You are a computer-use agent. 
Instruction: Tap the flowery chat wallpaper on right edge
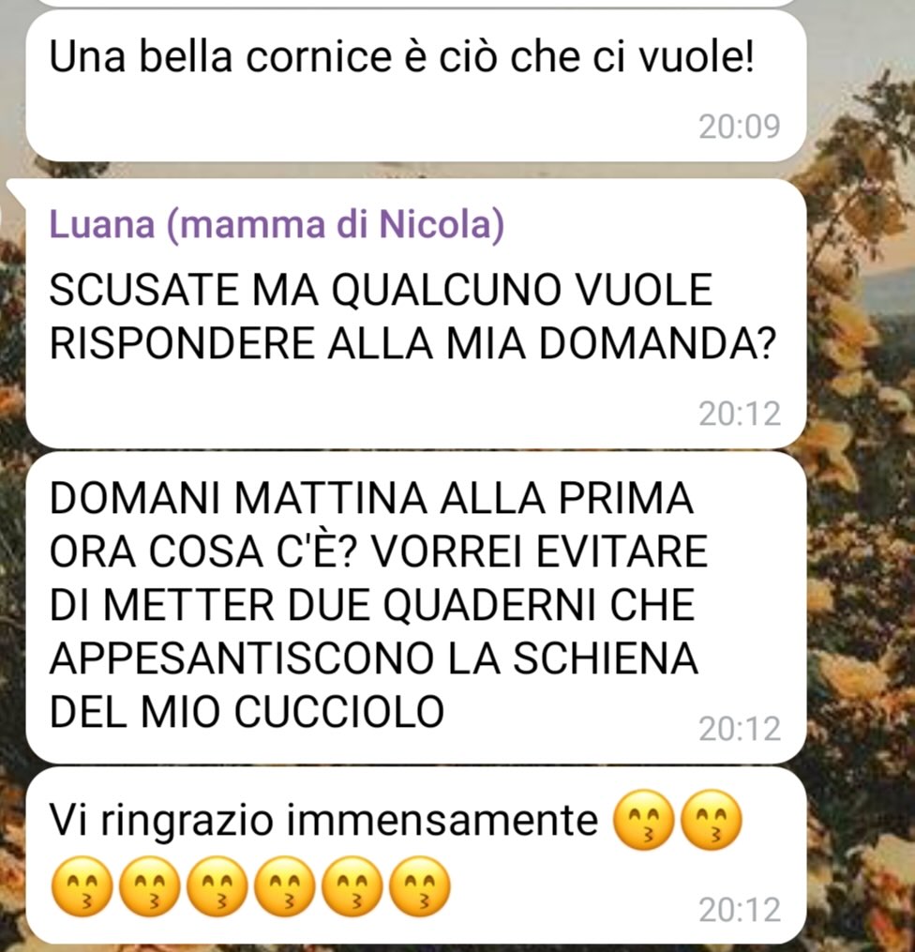(862, 486)
